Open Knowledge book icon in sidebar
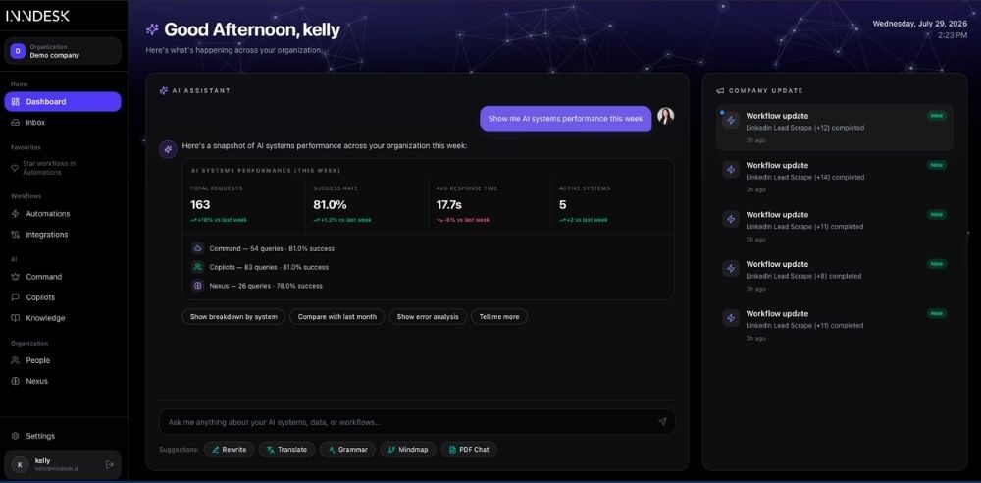 point(16,318)
